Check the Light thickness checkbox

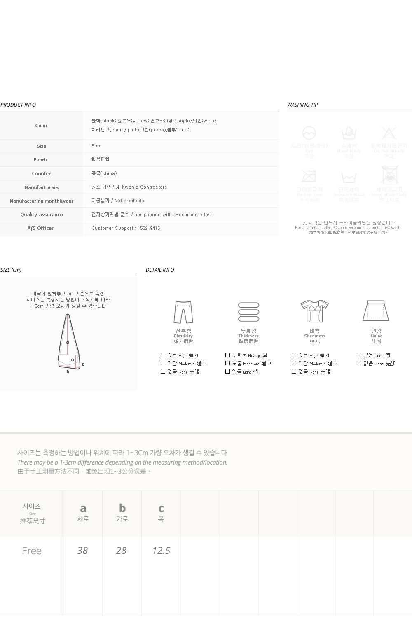click(x=227, y=371)
